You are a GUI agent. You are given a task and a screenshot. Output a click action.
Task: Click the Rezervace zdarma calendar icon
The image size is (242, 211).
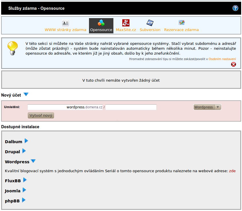[181, 23]
